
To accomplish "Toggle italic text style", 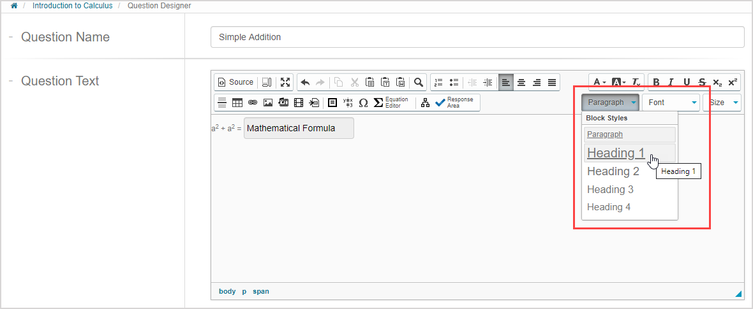I will point(671,82).
